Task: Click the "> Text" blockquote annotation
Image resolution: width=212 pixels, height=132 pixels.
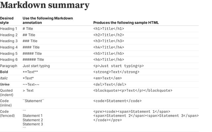Action: [x=28, y=90]
